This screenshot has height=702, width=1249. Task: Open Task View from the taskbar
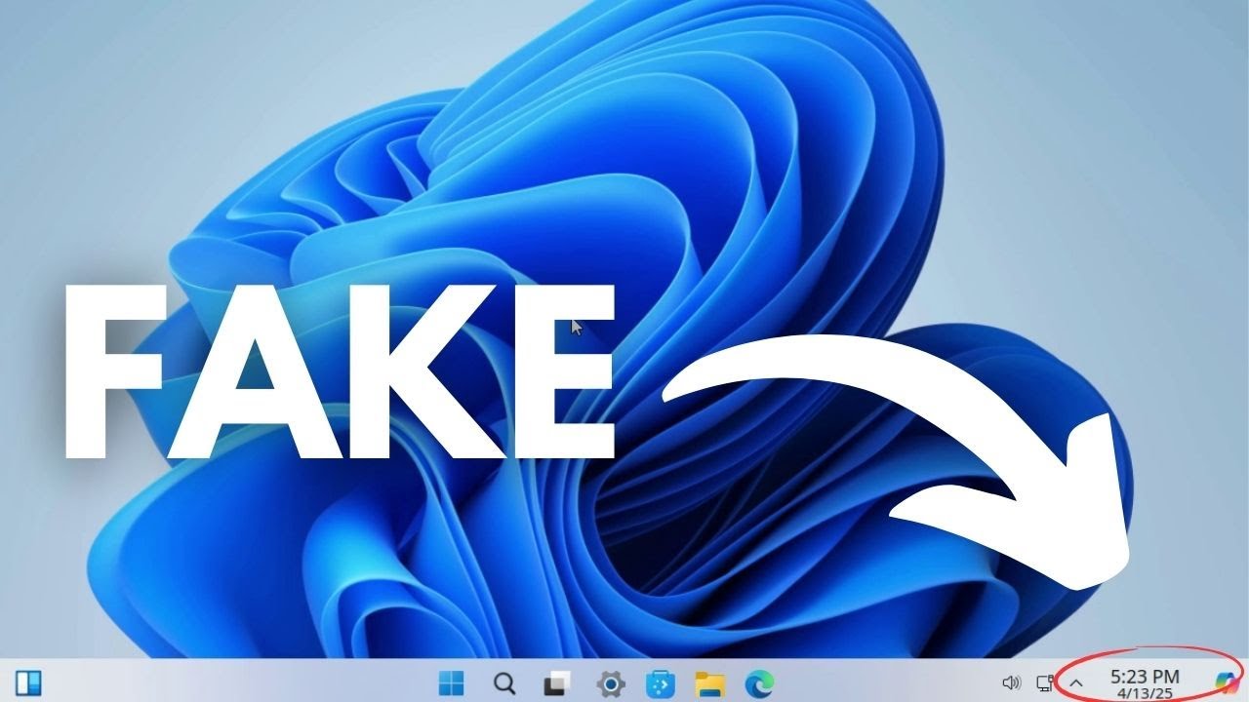tap(557, 682)
